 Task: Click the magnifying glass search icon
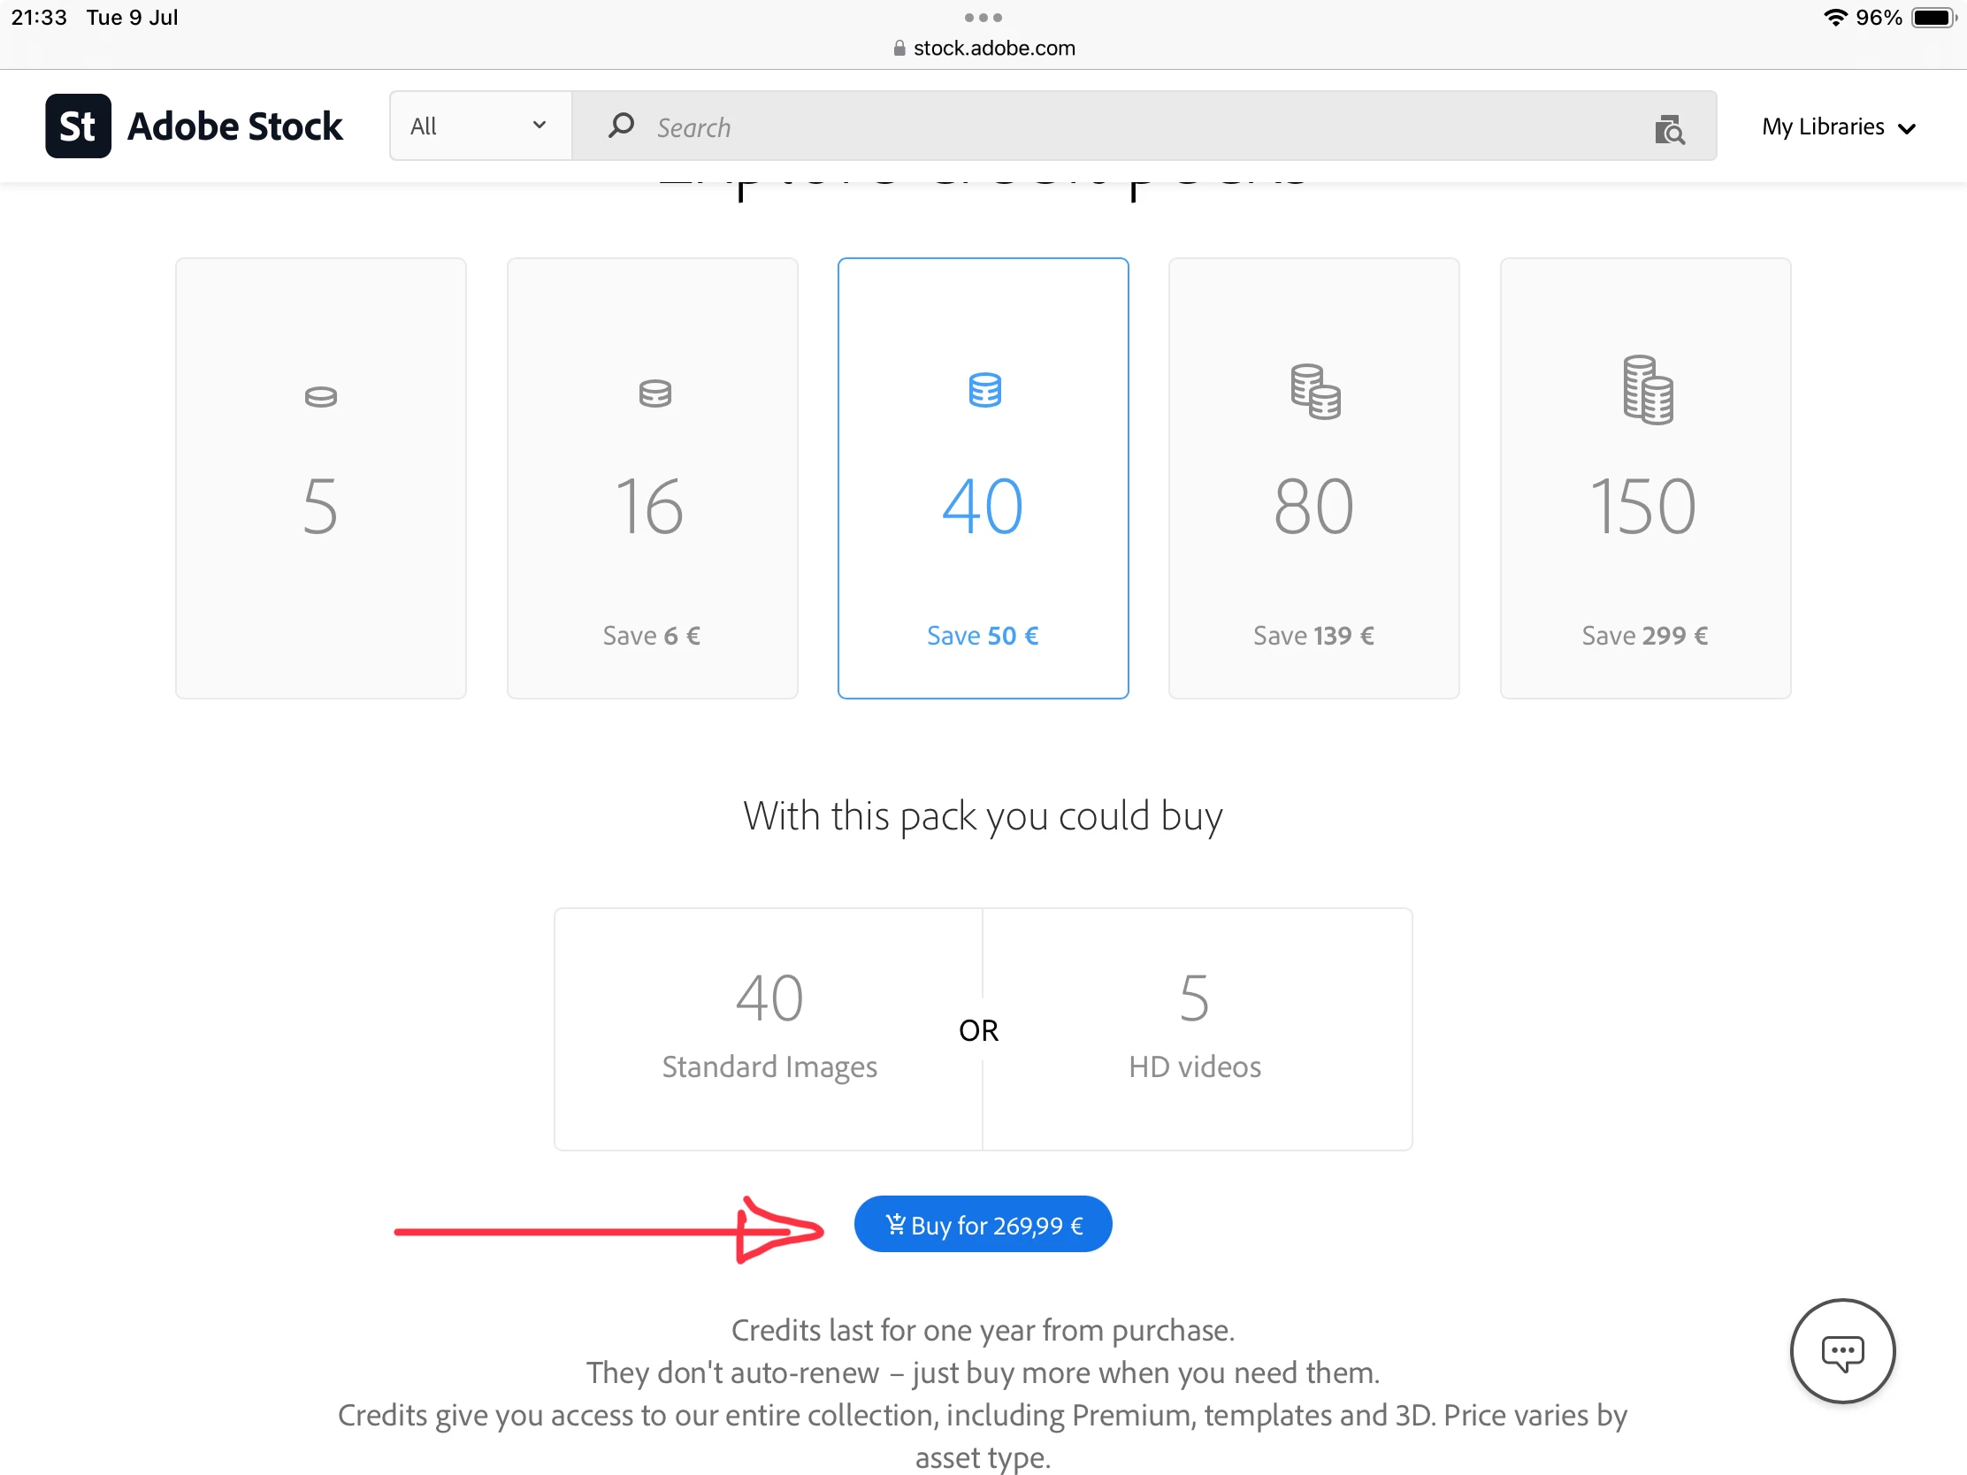tap(621, 126)
